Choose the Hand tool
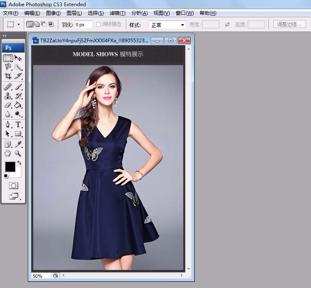 [8, 153]
